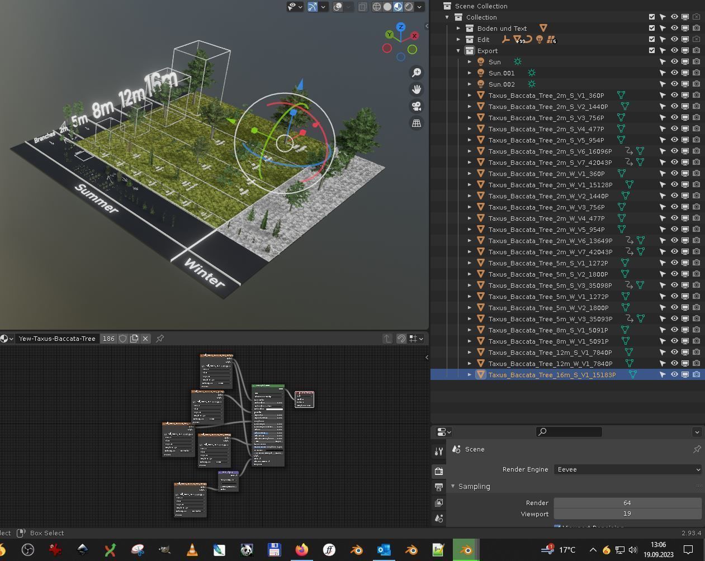Switch to wireframe viewport shading
705x561 pixels.
pyautogui.click(x=377, y=7)
